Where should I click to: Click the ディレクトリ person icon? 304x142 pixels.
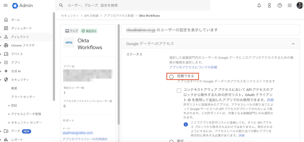tap(6, 37)
